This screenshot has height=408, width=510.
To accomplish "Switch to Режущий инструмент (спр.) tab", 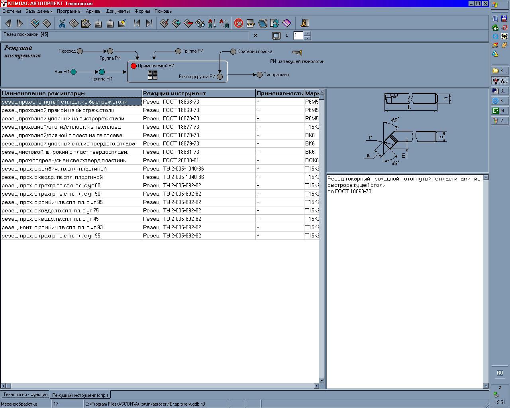I will (x=80, y=395).
